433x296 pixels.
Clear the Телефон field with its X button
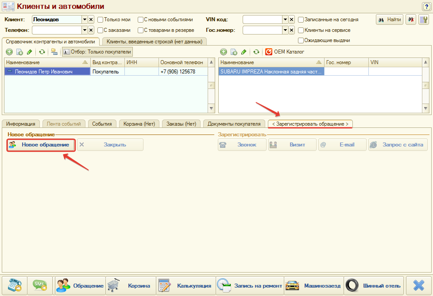tap(91, 30)
